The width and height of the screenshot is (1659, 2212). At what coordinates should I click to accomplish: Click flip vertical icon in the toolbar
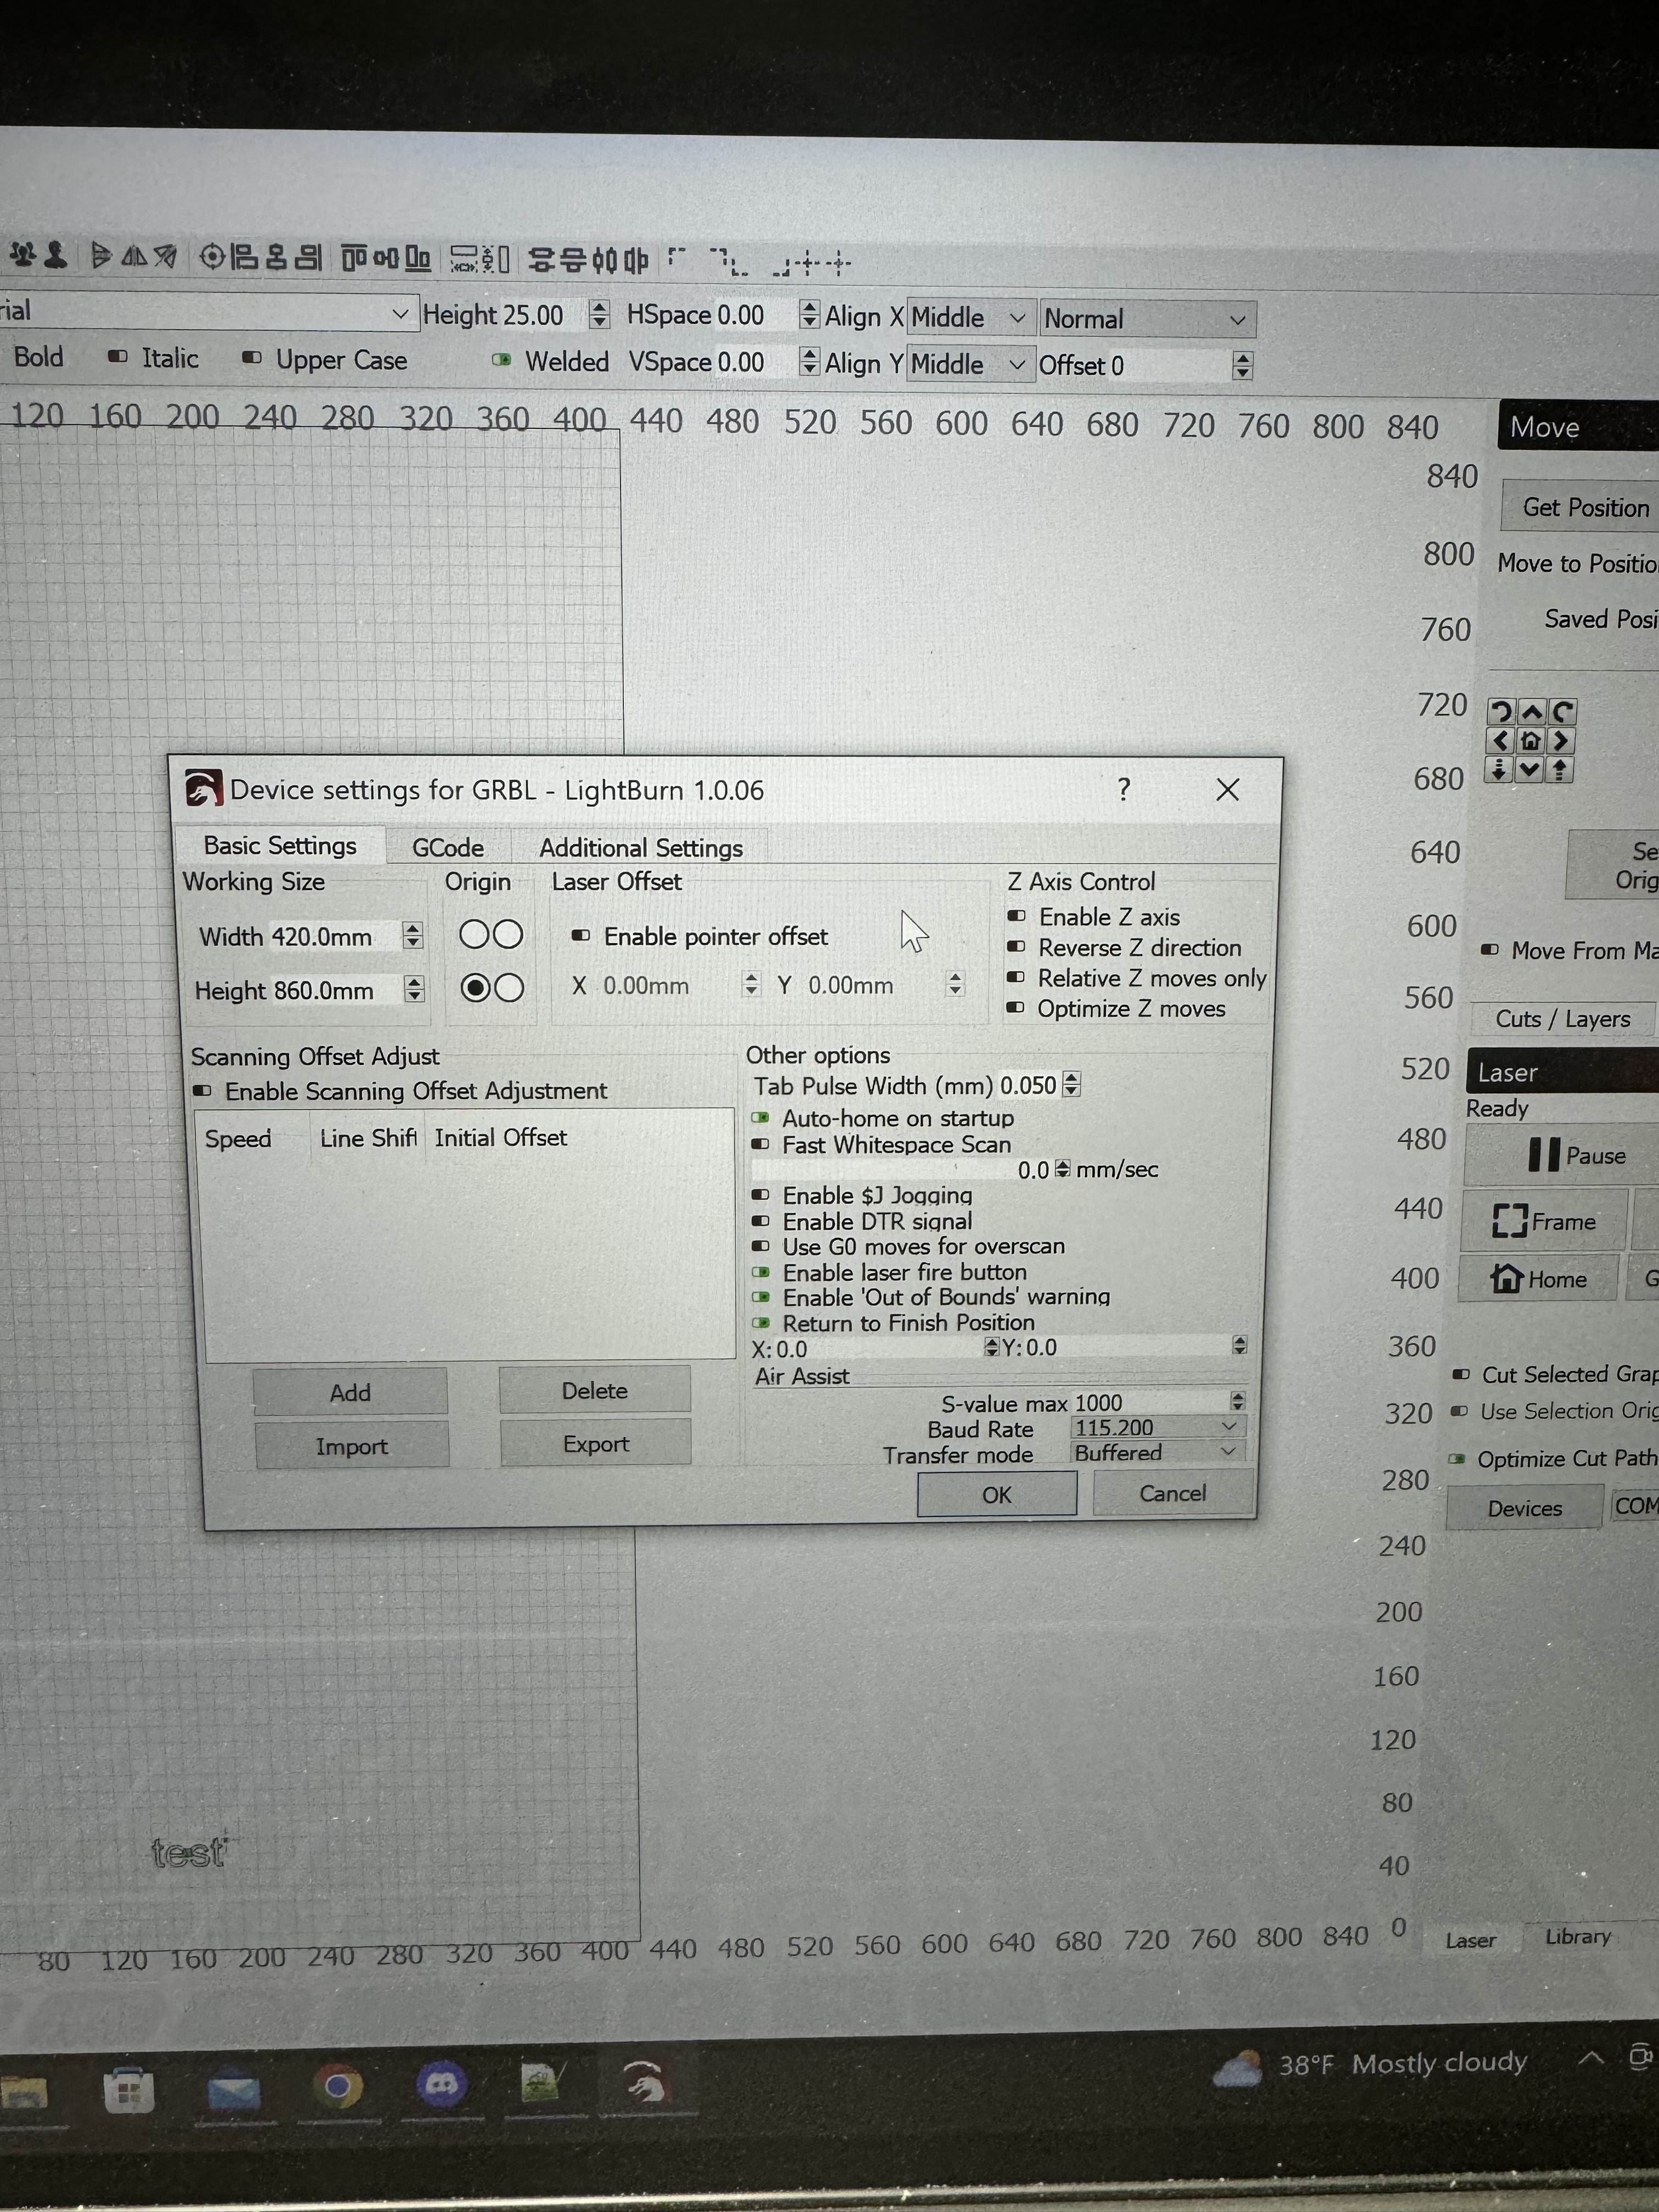101,256
